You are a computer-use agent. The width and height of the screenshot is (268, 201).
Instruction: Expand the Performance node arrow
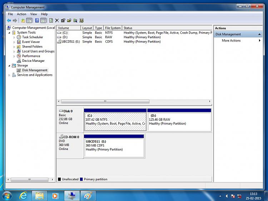tap(14, 56)
